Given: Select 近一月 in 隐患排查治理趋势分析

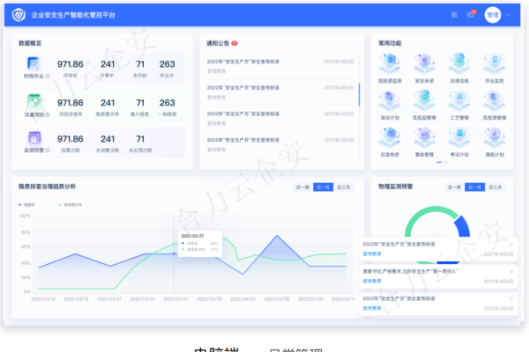Looking at the screenshot, I should pyautogui.click(x=323, y=187).
